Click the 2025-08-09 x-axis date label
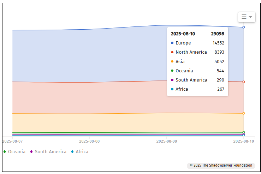This screenshot has width=261, height=174. pyautogui.click(x=166, y=141)
